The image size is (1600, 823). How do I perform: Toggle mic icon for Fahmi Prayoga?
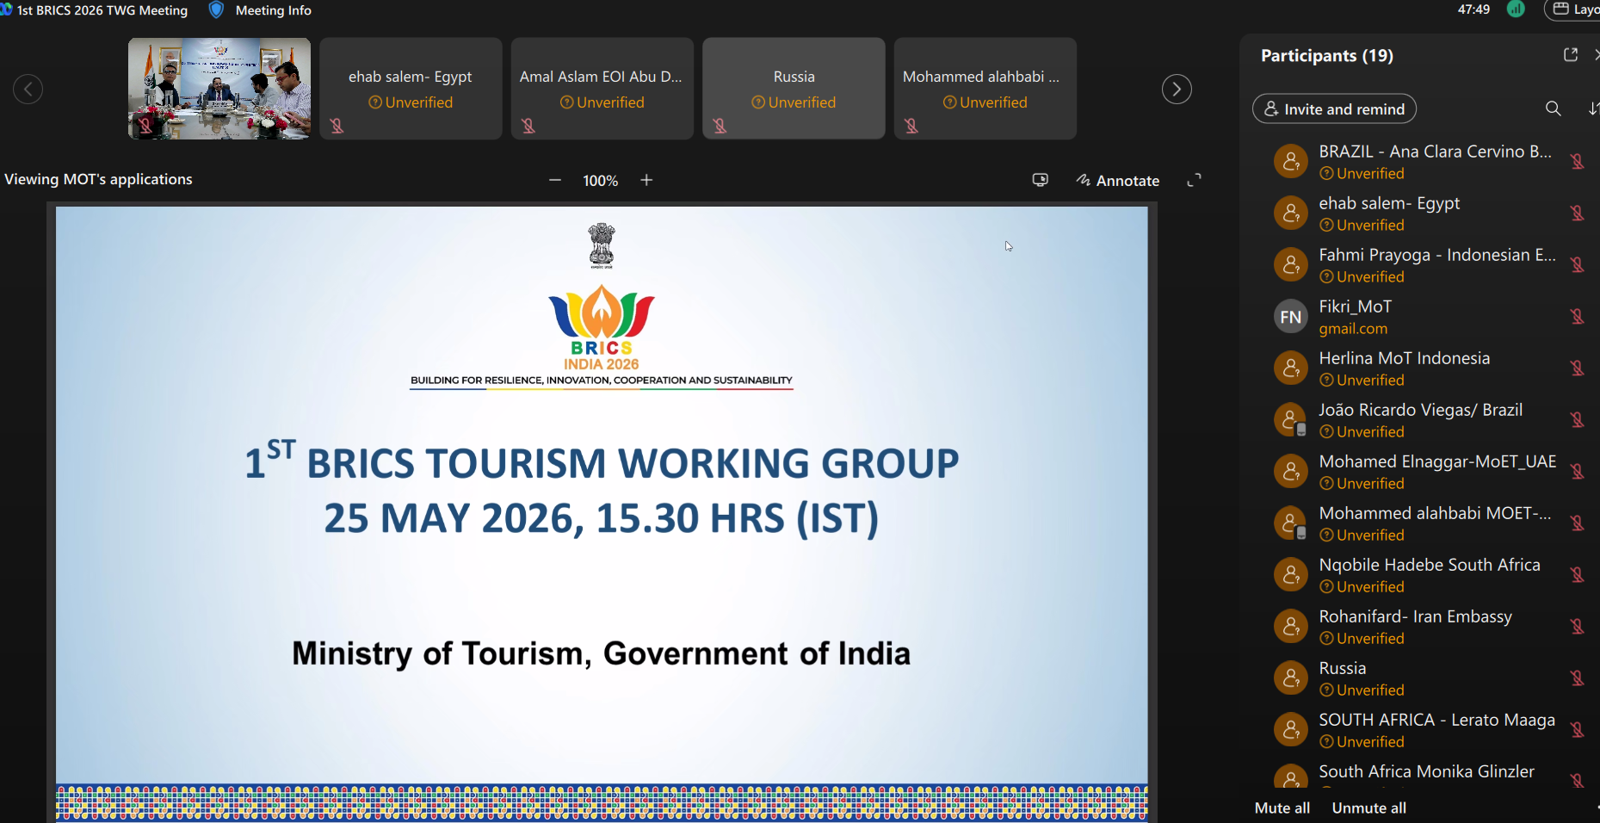[x=1577, y=264]
